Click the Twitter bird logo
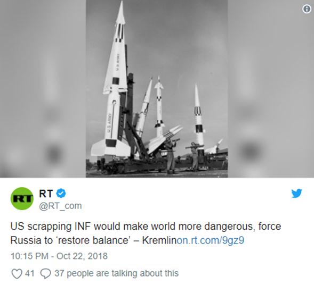314x285 pixels. 296,194
